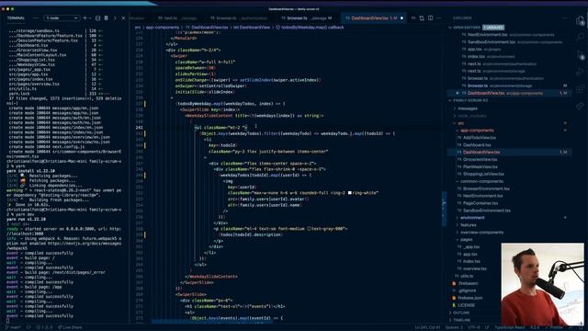Open the terminal selector dropdown
The height and width of the screenshot is (331, 588).
[62, 18]
